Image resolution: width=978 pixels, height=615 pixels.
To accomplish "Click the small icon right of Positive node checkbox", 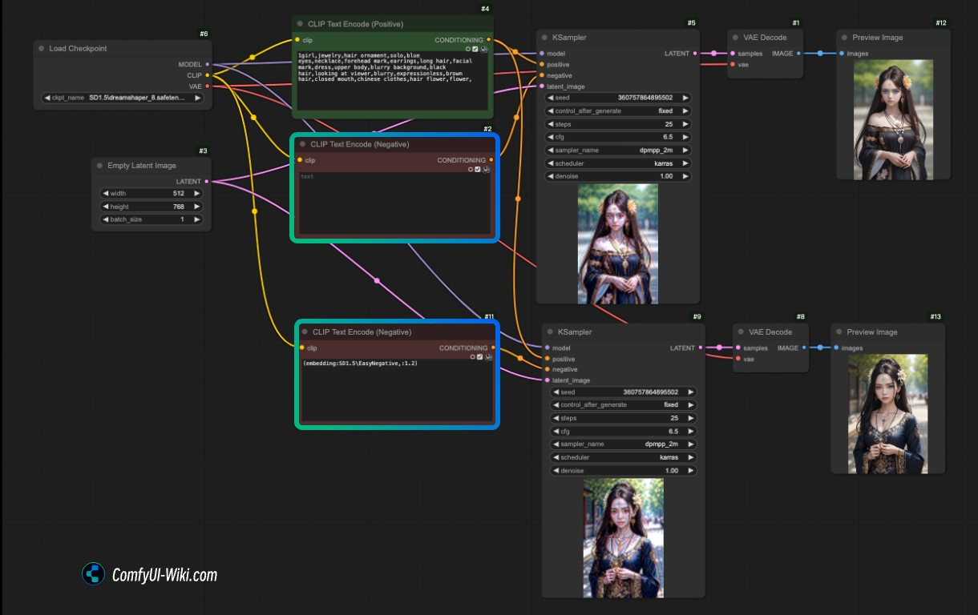I will click(485, 49).
